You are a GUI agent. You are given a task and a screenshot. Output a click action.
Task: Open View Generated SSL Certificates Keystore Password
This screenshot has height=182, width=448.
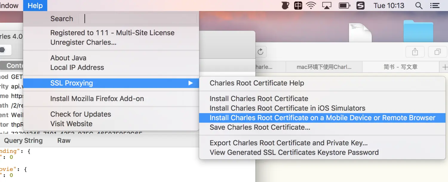point(294,152)
